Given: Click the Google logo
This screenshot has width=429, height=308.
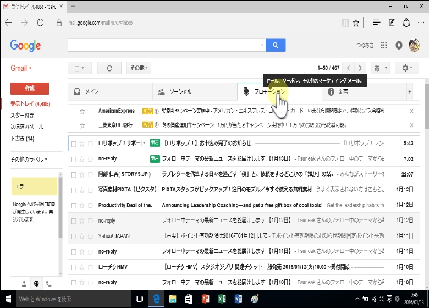Looking at the screenshot, I should coord(25,46).
